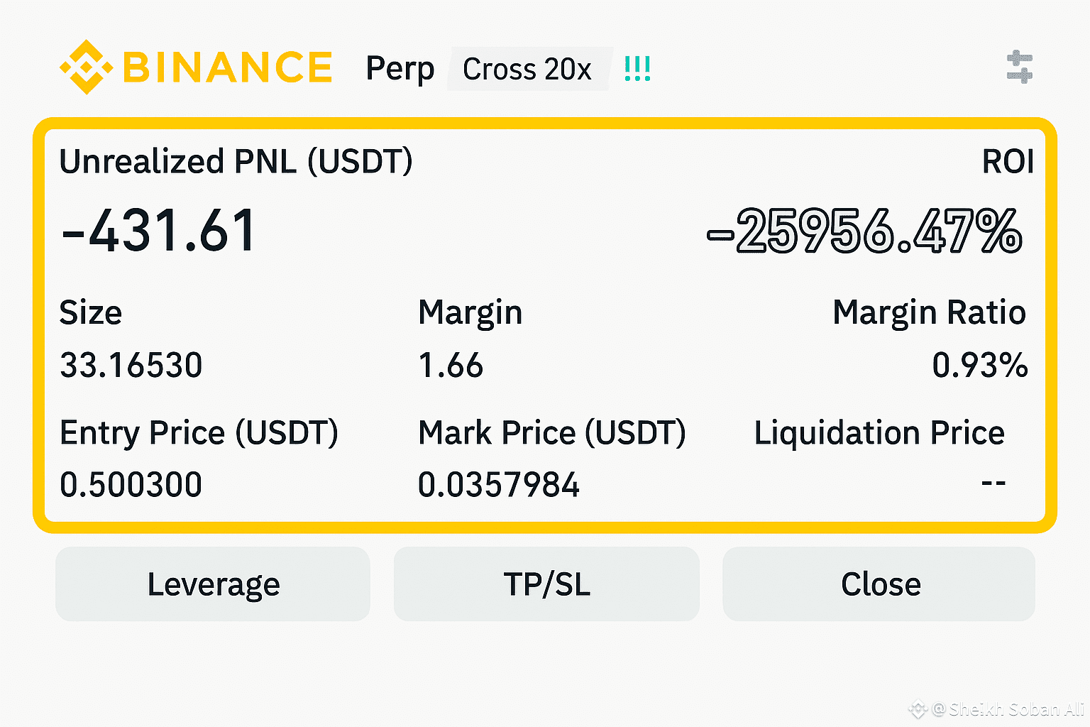The height and width of the screenshot is (727, 1090).
Task: Click the green triple exclamation risk indicator
Action: tap(637, 69)
